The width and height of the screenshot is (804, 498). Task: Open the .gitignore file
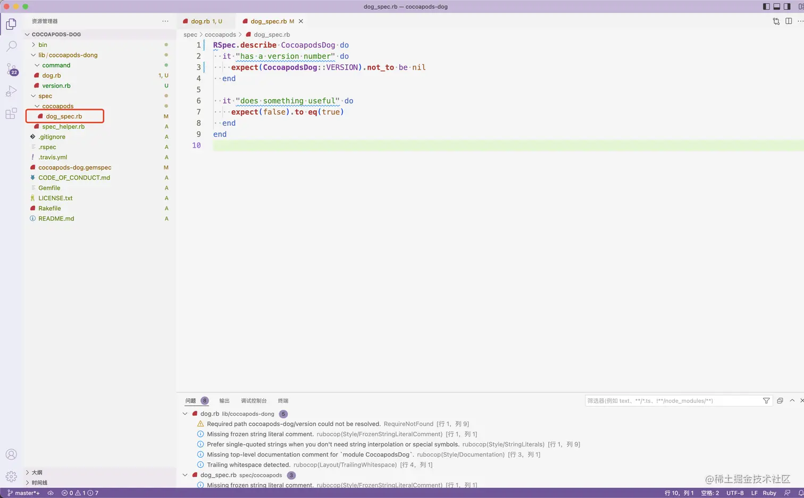(52, 137)
